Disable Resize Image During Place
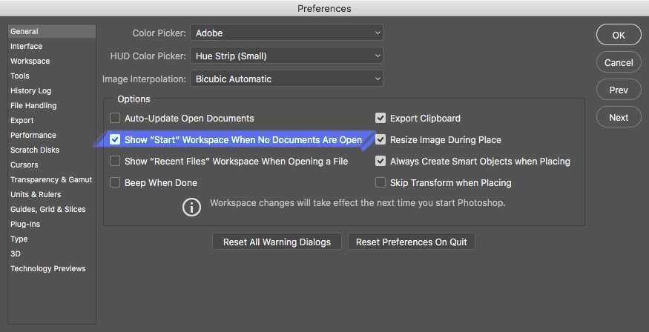The image size is (649, 332). coord(380,139)
